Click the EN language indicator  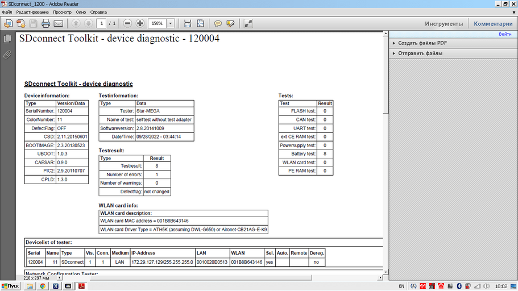(401, 286)
